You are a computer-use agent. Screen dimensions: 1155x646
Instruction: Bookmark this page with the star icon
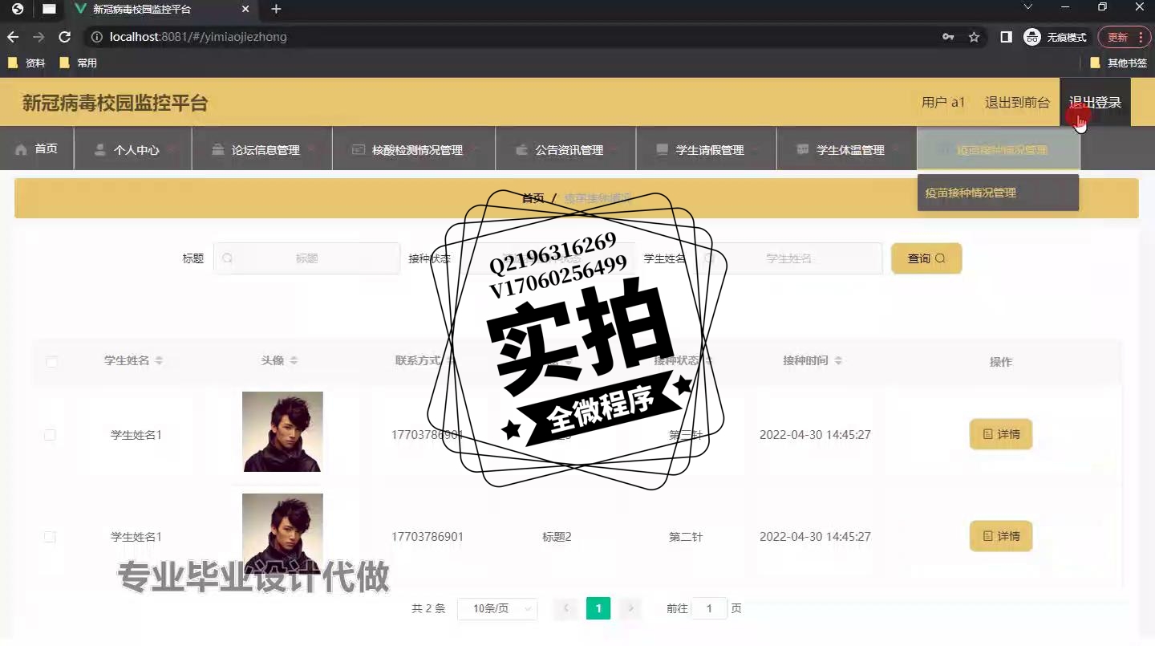point(974,37)
